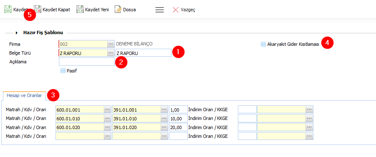Viewport: 376px width, 157px height.
Task: Open lookup for account 600.01.010
Action: [x=108, y=118]
